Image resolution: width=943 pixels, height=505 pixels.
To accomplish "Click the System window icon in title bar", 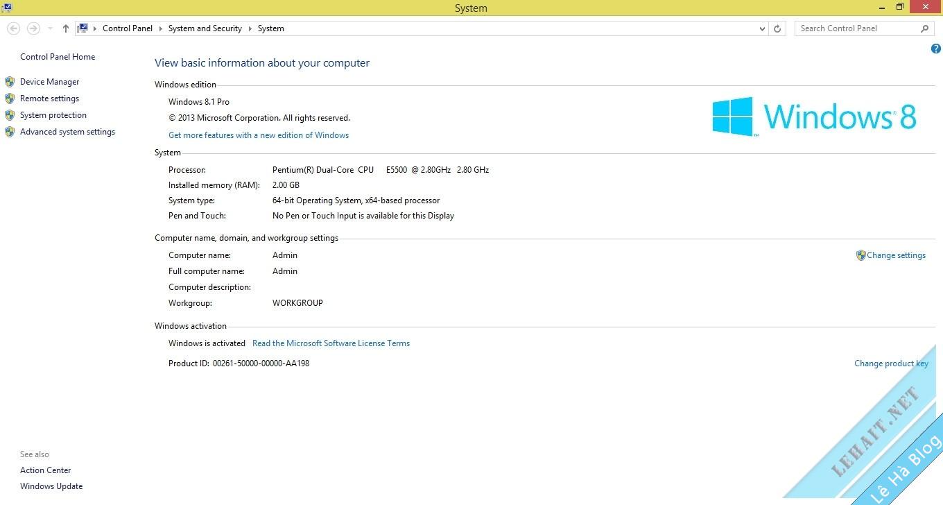I will click(7, 8).
